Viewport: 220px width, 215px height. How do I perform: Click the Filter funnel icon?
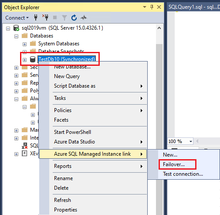coord(64,18)
